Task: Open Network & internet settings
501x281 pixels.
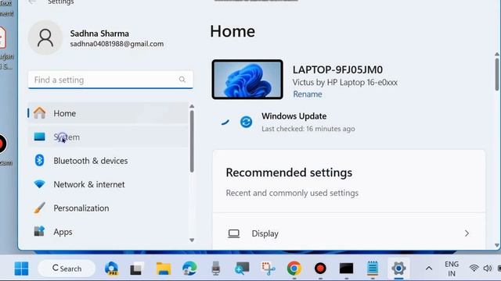Action: 108,184
